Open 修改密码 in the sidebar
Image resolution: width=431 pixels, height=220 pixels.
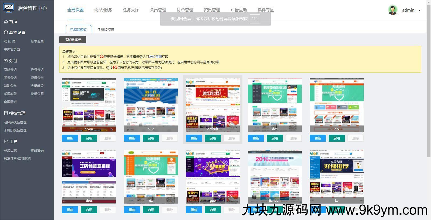click(x=37, y=150)
